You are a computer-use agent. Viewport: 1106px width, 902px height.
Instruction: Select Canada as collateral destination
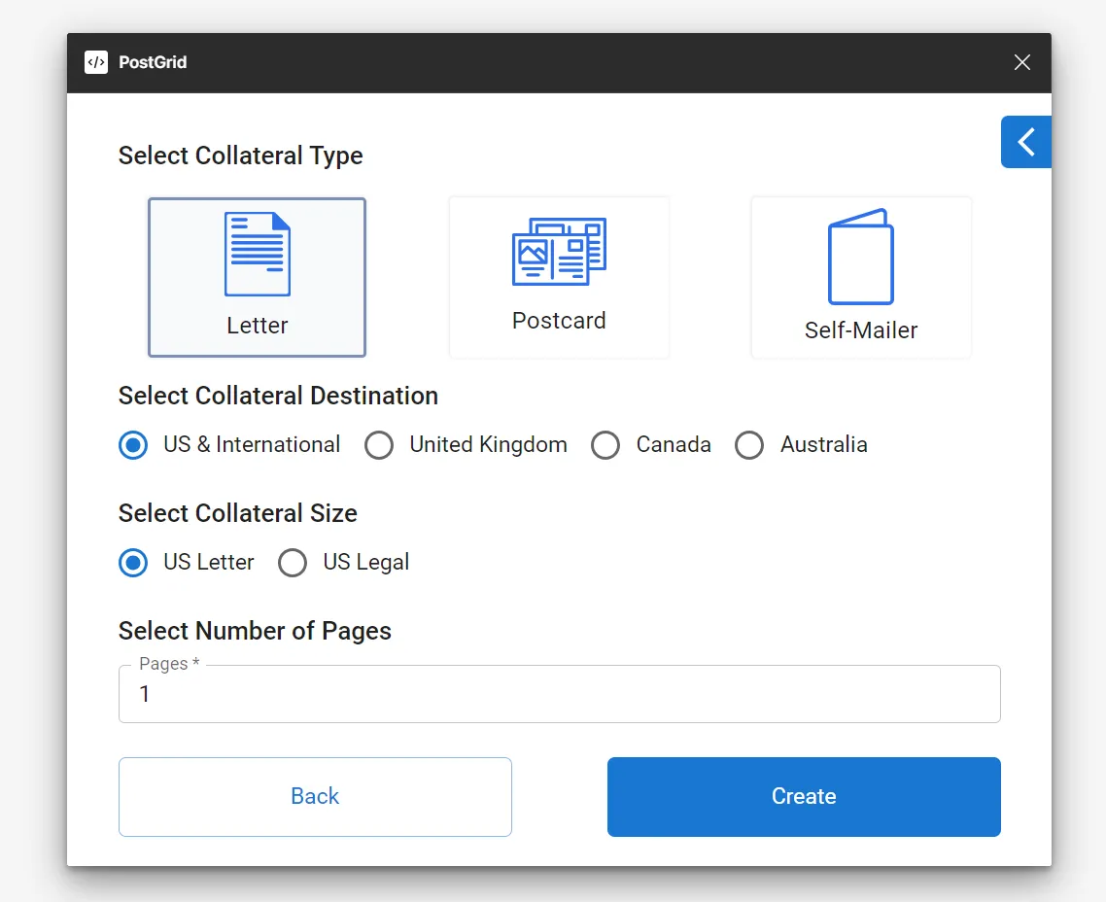[605, 445]
